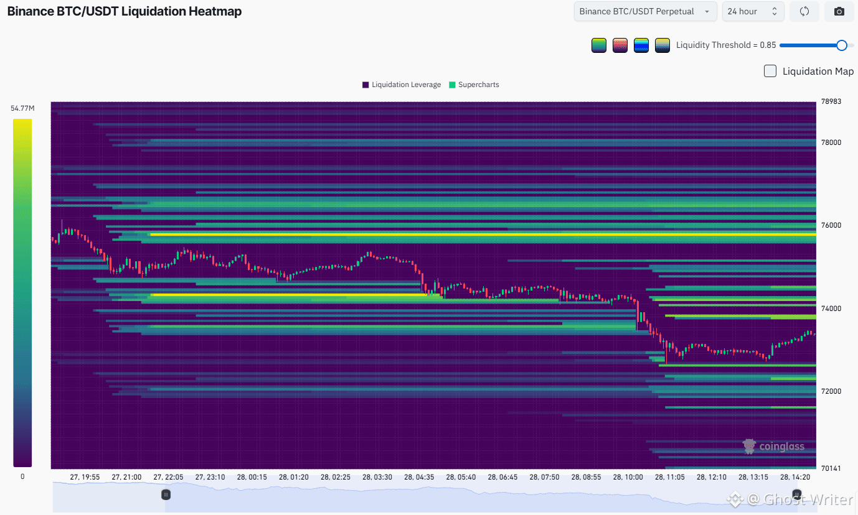Click the 28, 13:15 time axis label

coord(753,477)
